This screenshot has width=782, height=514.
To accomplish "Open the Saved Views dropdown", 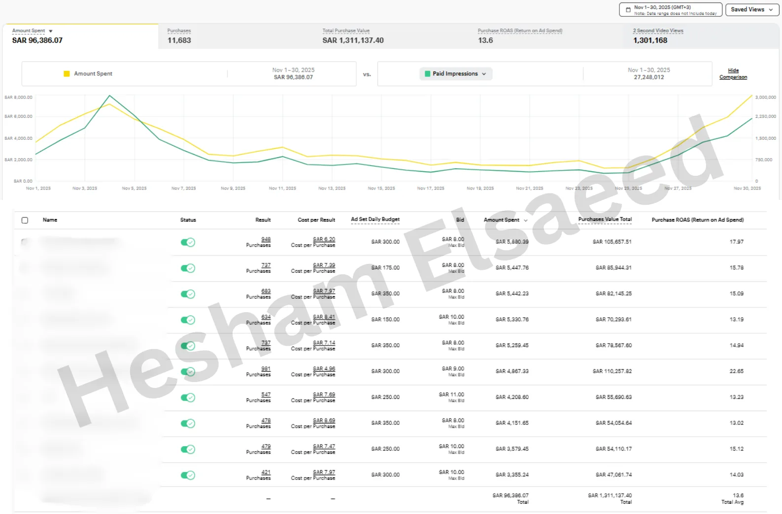I will coord(752,9).
